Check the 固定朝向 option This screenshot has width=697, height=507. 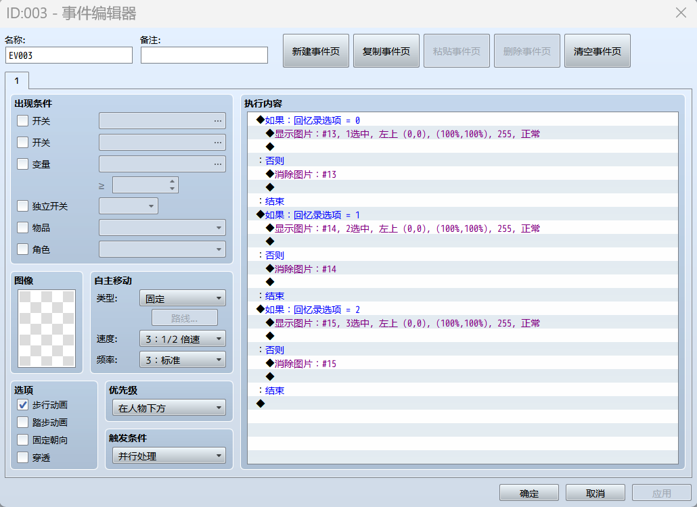click(22, 440)
